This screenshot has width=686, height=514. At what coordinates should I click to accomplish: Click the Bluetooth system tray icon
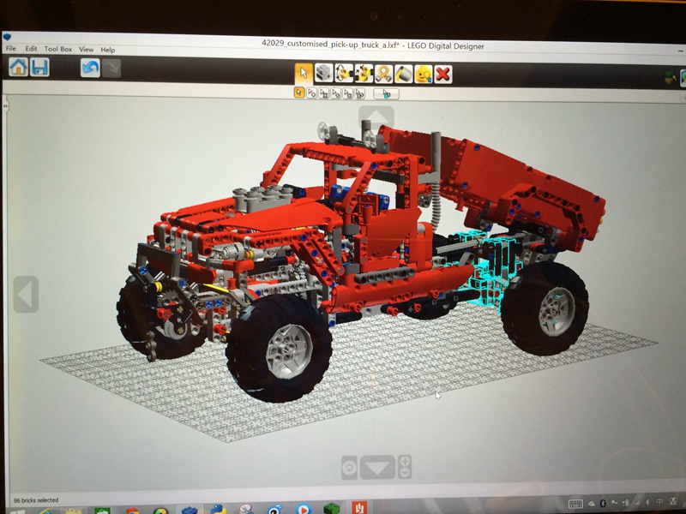tap(603, 504)
